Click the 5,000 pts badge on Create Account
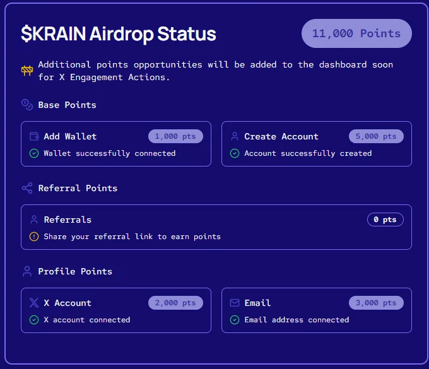Image resolution: width=429 pixels, height=369 pixels. coord(376,136)
